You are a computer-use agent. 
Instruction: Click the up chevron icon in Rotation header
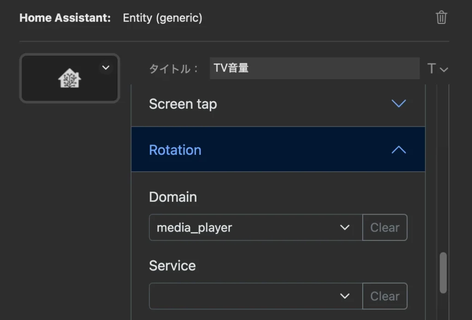(x=399, y=150)
